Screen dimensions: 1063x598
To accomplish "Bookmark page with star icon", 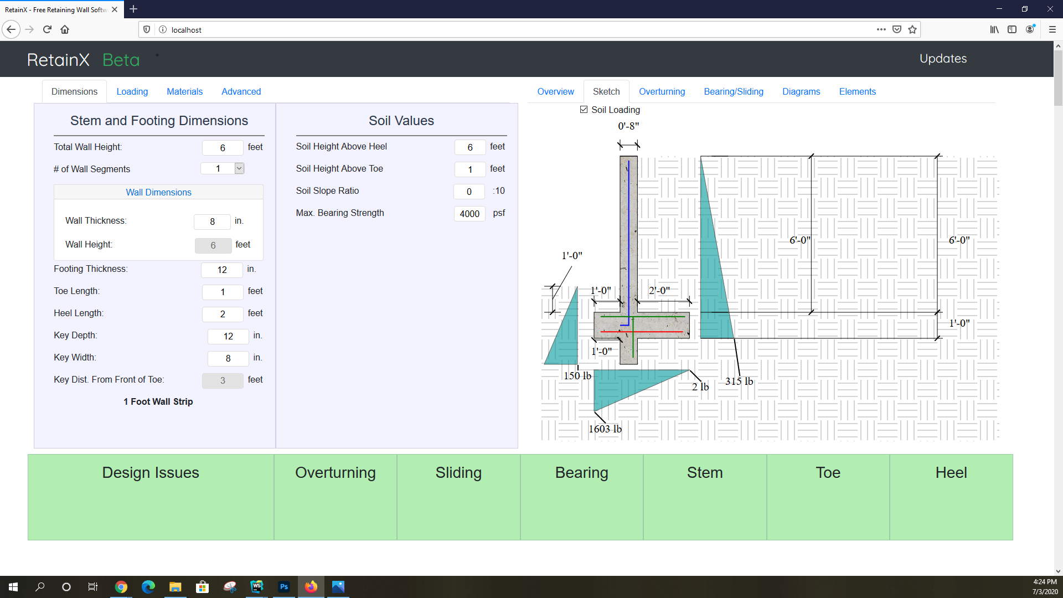I will [912, 29].
